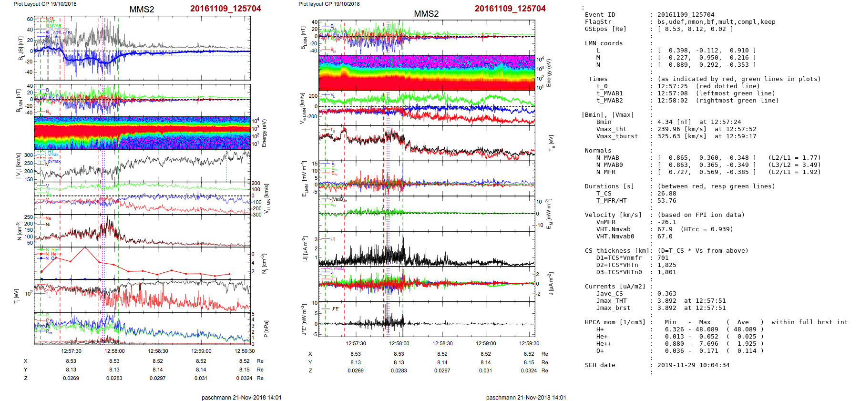Click the D1=TCS*Vnmfr thickness value 701
The image size is (860, 401).
tap(663, 258)
